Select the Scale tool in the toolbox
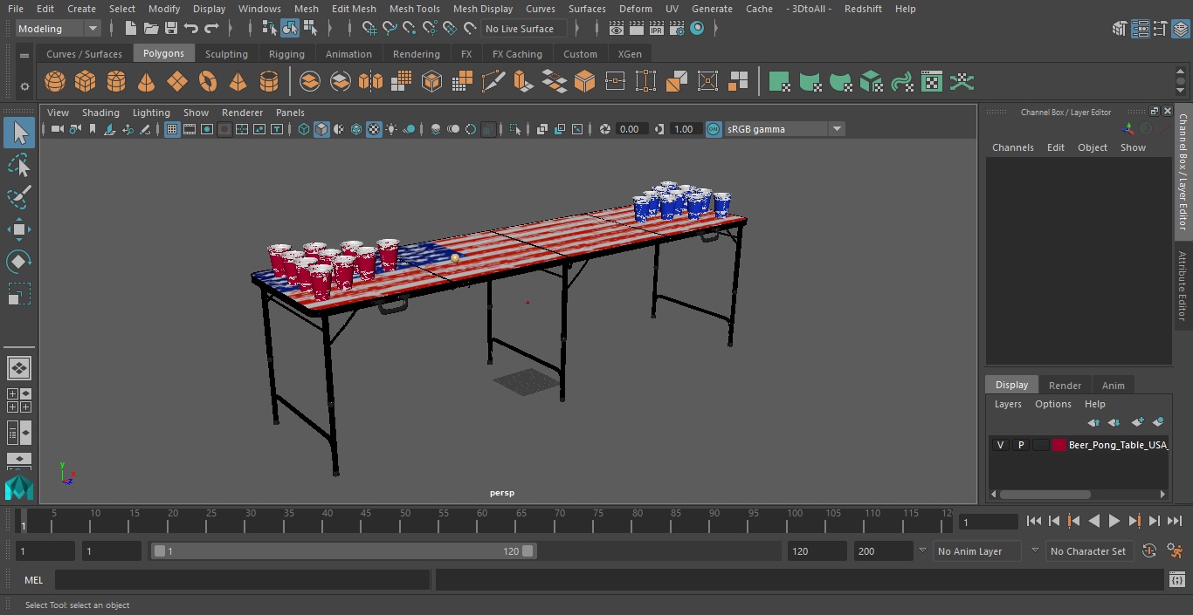1193x615 pixels. click(19, 294)
